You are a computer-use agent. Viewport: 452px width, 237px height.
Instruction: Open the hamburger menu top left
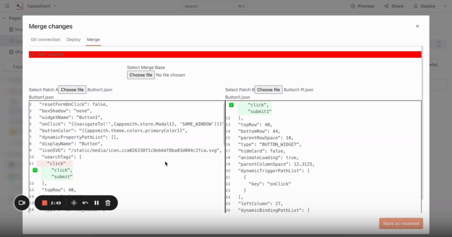(7, 6)
